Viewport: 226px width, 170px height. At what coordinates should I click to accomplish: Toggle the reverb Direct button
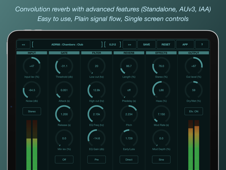[129, 160]
